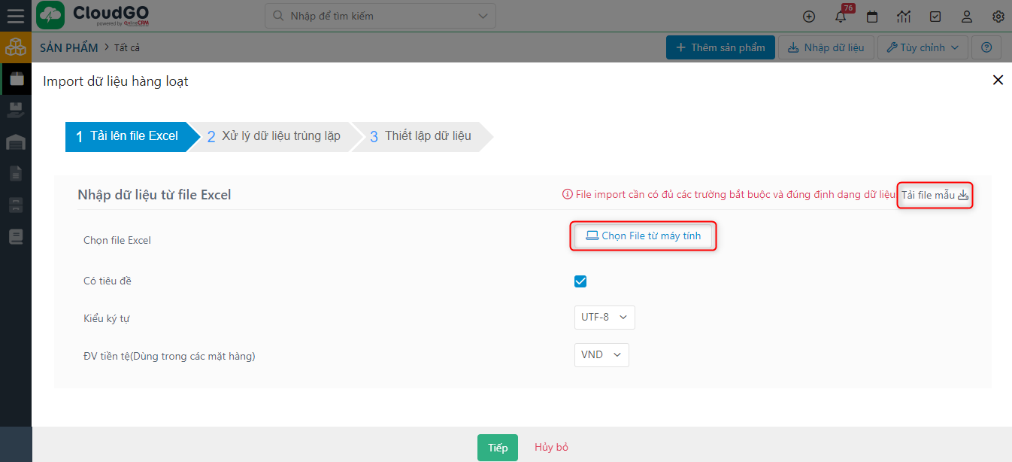Click the quick create plus icon
The height and width of the screenshot is (462, 1012).
(x=809, y=17)
